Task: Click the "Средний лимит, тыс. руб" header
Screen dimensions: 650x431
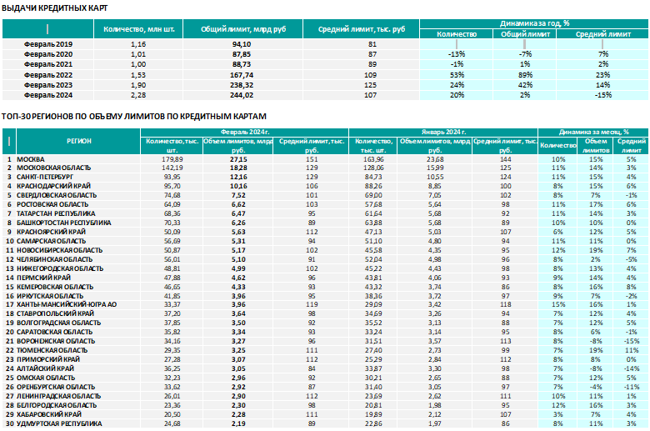Action: click(x=361, y=29)
